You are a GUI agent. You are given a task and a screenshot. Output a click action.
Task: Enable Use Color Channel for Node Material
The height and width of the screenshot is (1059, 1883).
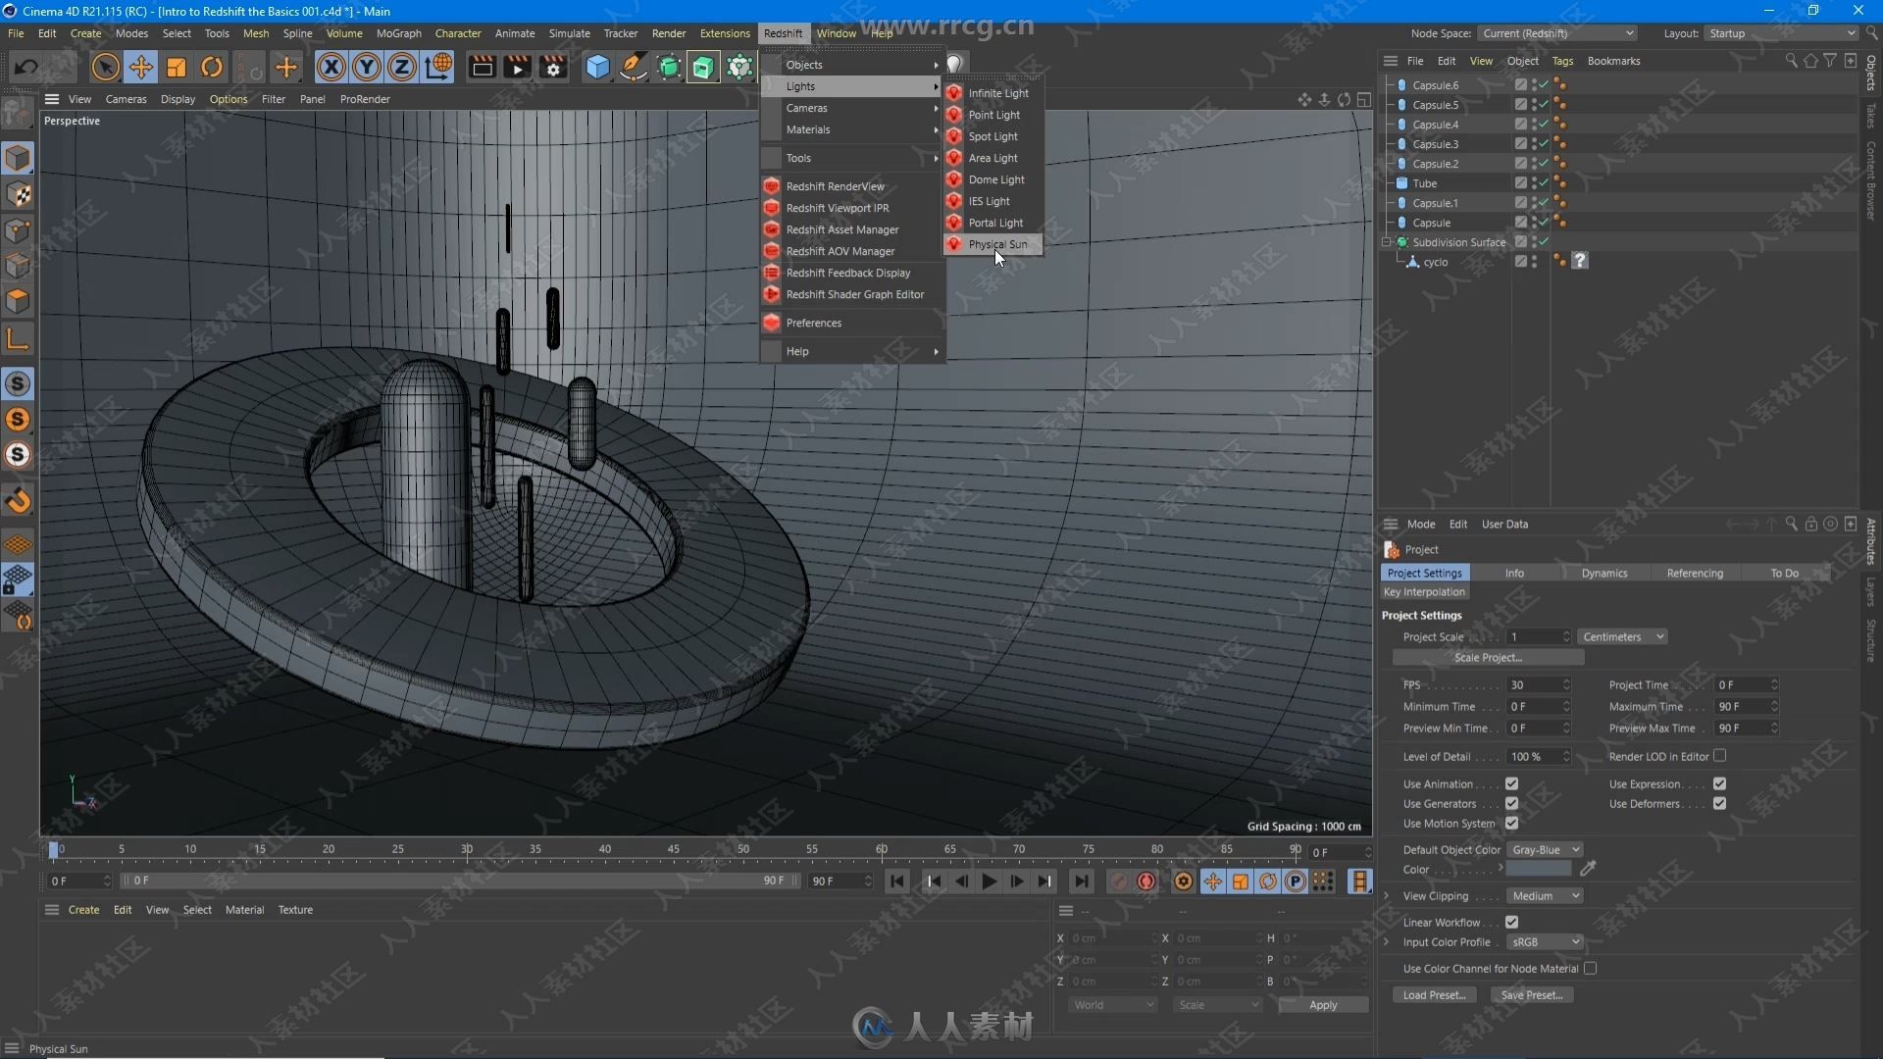pyautogui.click(x=1590, y=969)
